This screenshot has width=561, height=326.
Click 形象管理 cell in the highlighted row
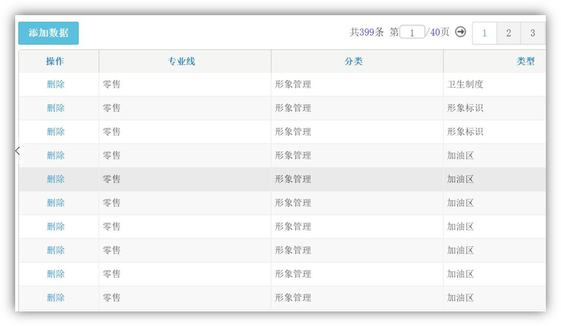click(293, 179)
